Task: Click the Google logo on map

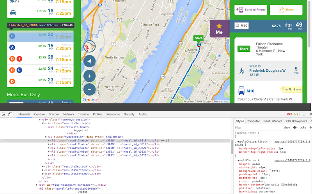Action: point(90,100)
